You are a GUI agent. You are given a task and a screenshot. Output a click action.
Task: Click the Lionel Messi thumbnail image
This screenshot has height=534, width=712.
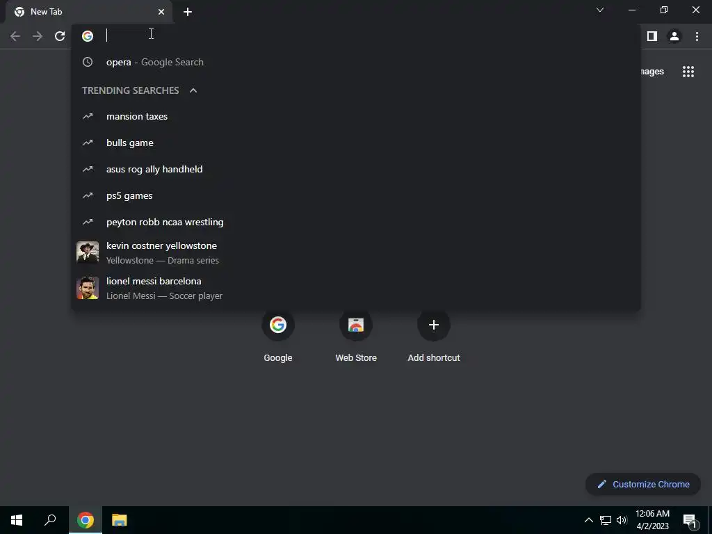tap(88, 288)
